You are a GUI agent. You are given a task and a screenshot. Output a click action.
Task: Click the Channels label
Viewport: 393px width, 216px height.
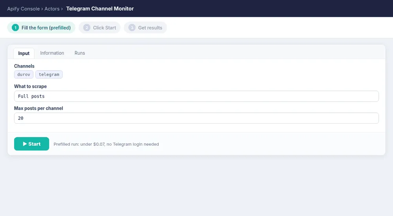24,66
